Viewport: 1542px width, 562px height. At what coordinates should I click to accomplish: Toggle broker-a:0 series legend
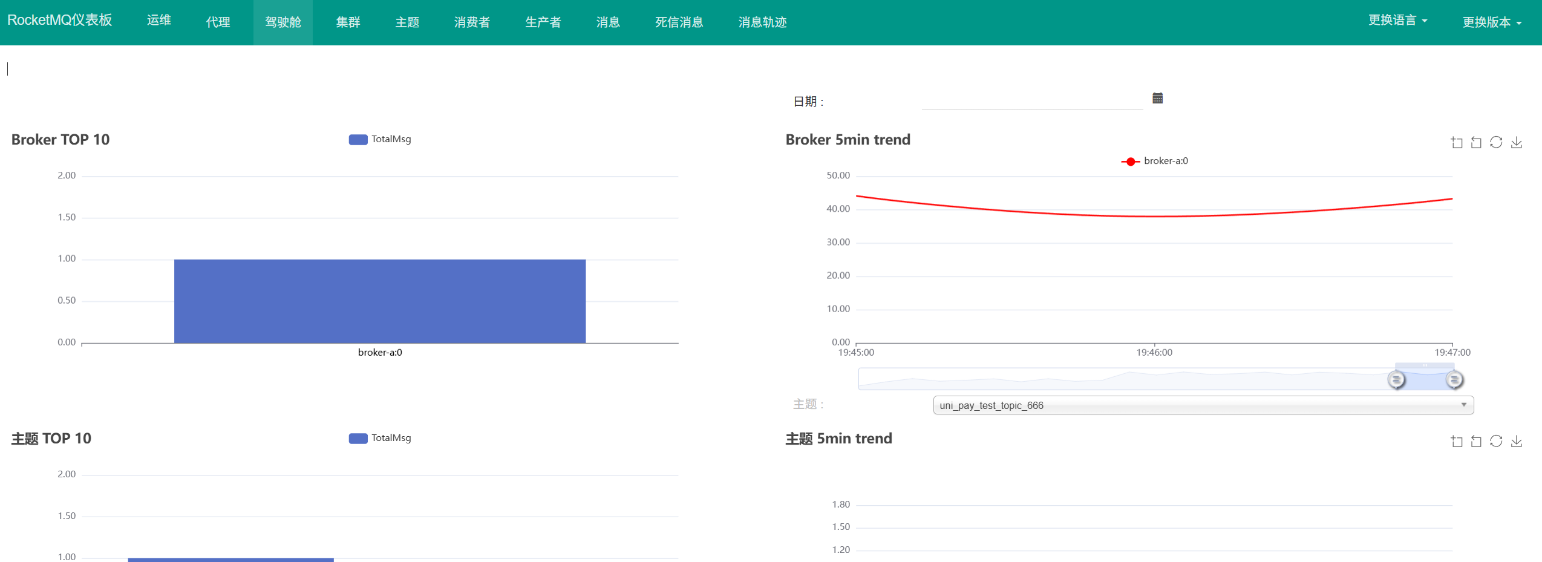point(1154,161)
